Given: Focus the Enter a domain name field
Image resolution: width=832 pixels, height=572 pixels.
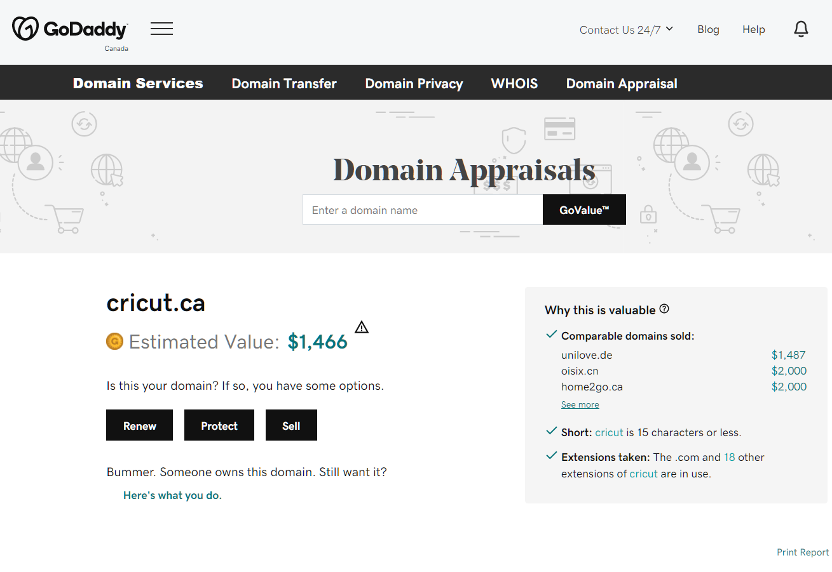Looking at the screenshot, I should 423,210.
